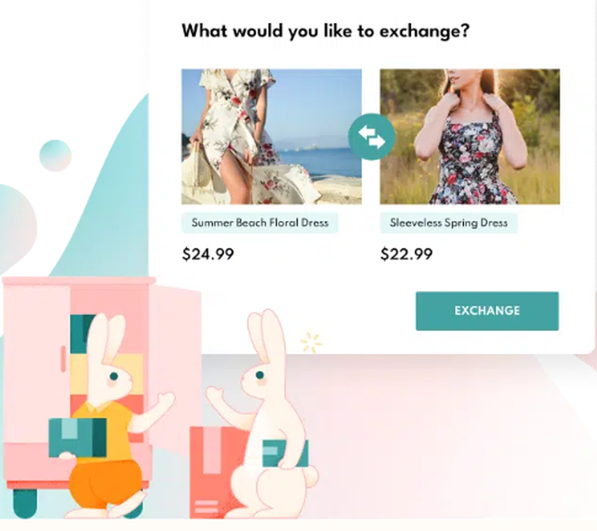The image size is (597, 531).
Task: Click the teal box held by yellow-shirt bunny
Action: (x=78, y=437)
